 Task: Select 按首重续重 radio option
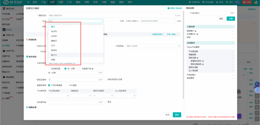(x=49, y=69)
